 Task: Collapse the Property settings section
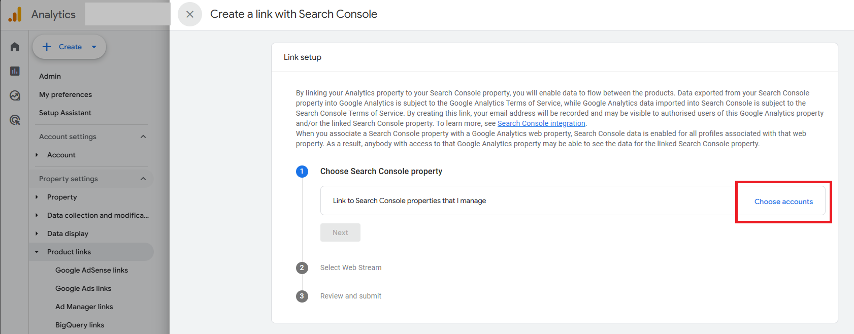[143, 178]
